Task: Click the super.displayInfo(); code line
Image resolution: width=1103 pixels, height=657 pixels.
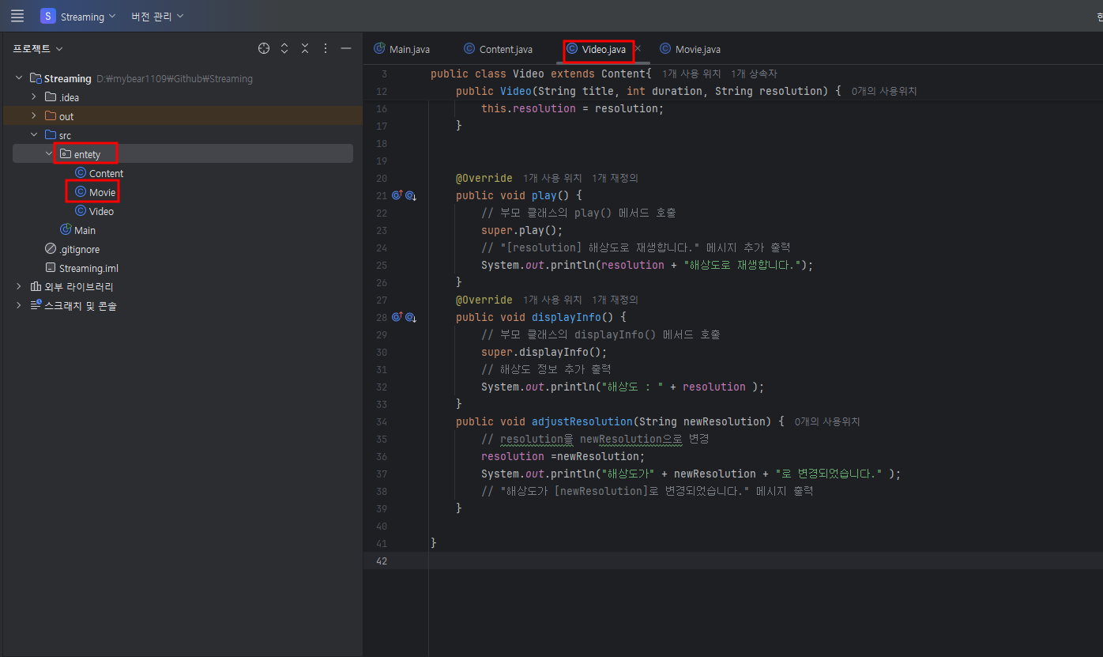Action: click(544, 352)
